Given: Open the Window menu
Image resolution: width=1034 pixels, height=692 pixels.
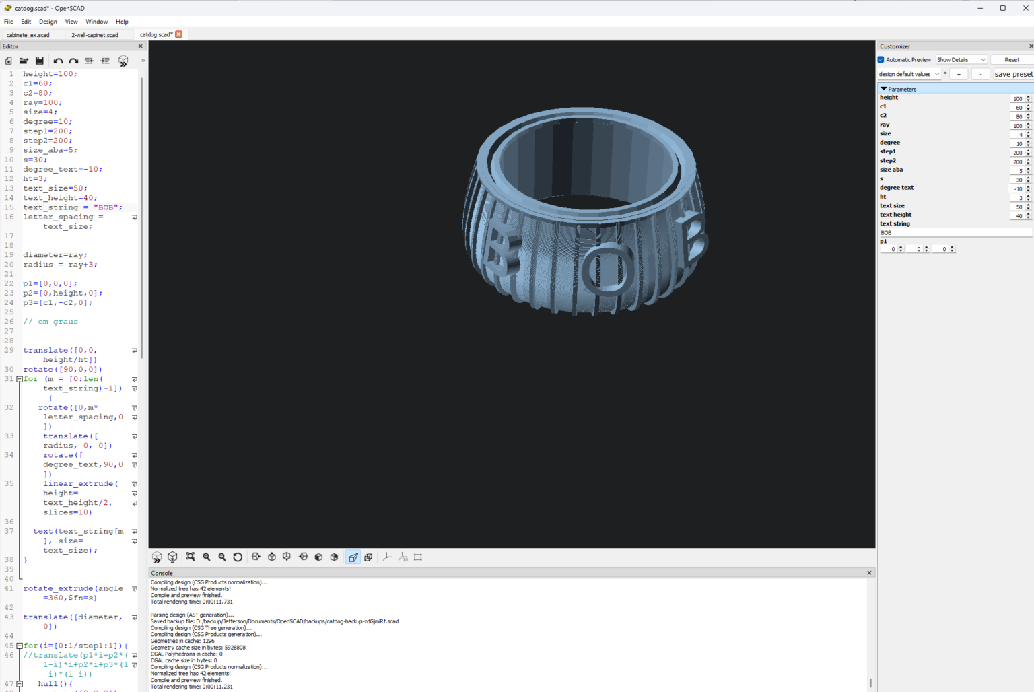Looking at the screenshot, I should pyautogui.click(x=97, y=22).
